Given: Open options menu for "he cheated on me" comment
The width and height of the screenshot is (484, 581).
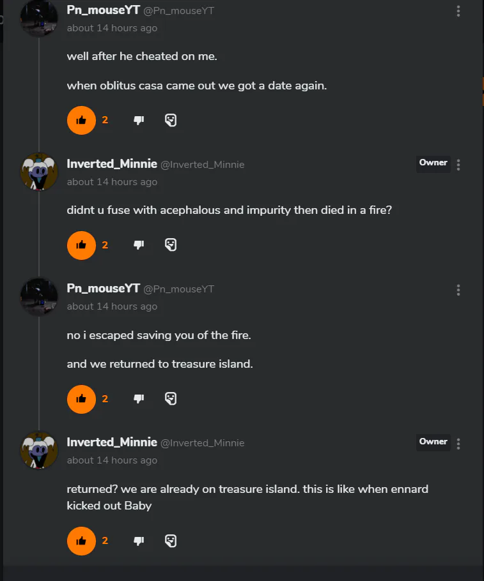Looking at the screenshot, I should point(458,11).
